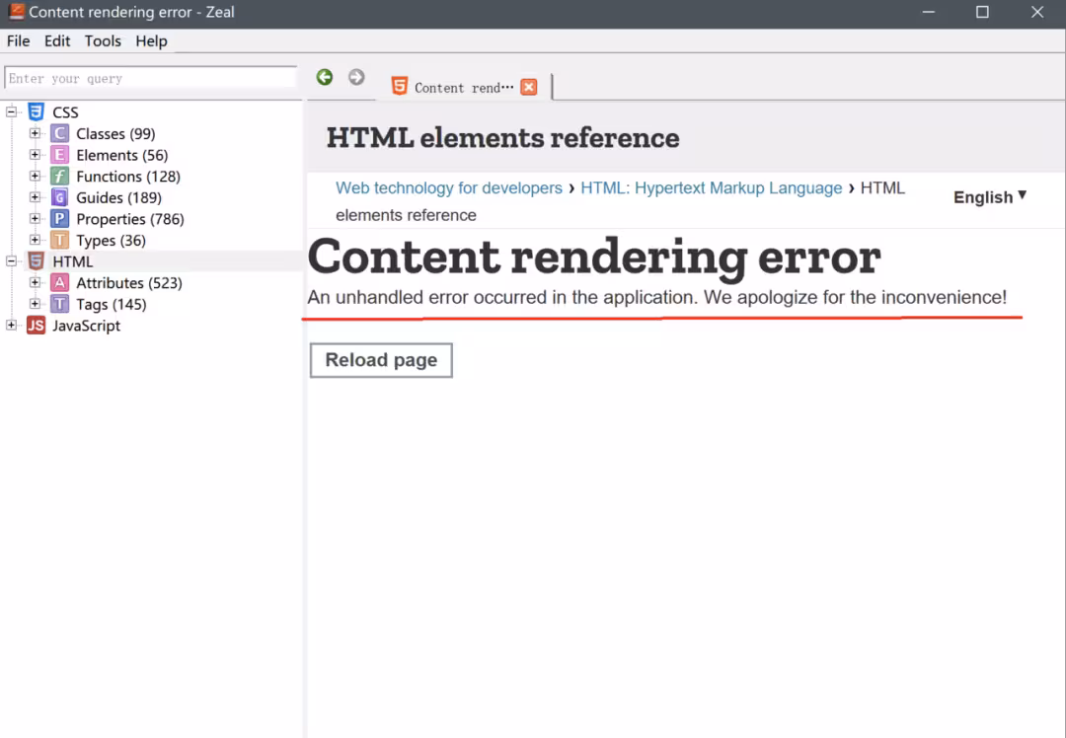This screenshot has width=1066, height=738.
Task: Open the Edit menu
Action: pyautogui.click(x=57, y=40)
